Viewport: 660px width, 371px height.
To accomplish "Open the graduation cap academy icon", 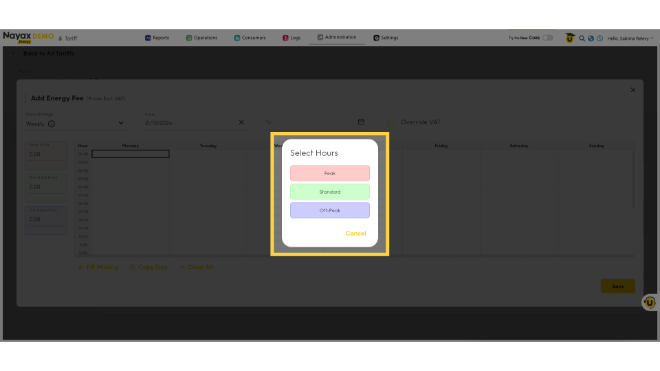I will pos(570,38).
